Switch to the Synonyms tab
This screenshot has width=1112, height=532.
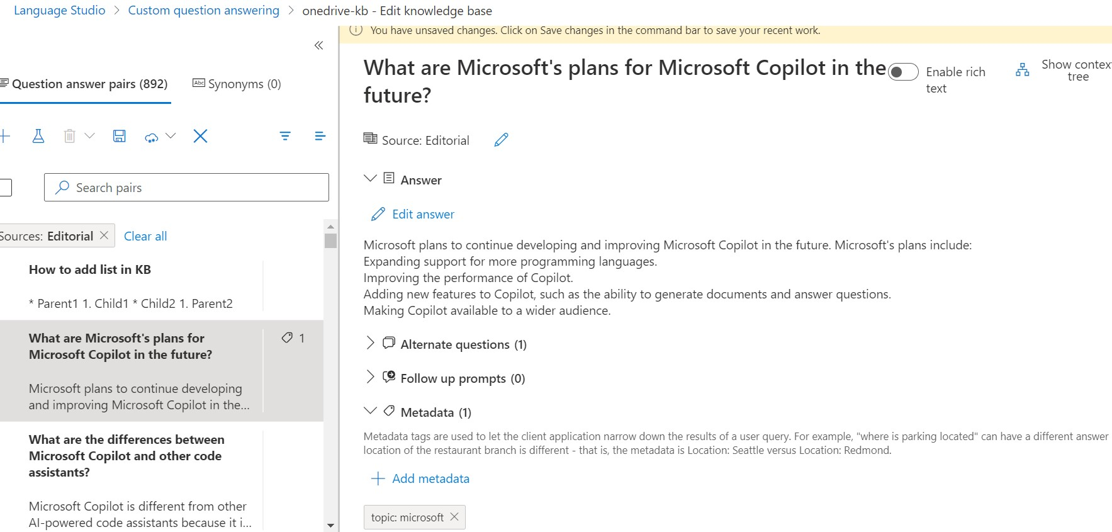point(237,83)
